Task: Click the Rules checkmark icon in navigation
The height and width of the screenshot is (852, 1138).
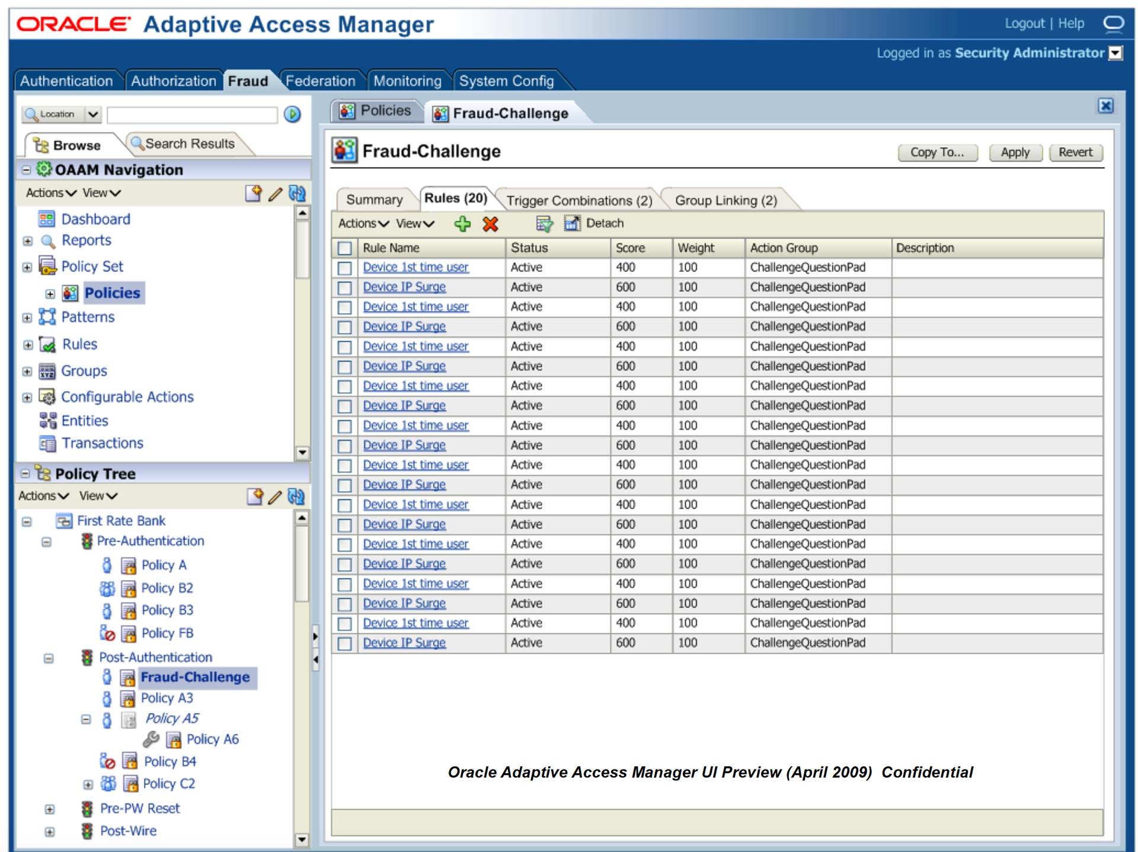Action: (x=47, y=344)
